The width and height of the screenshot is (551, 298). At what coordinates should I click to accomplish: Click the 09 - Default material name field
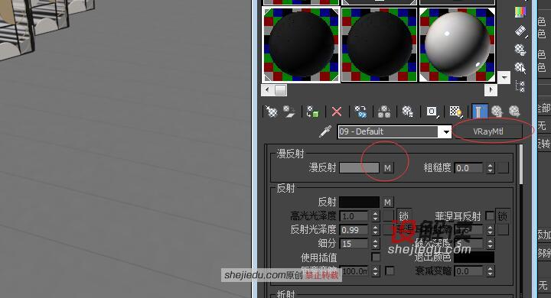click(x=389, y=131)
